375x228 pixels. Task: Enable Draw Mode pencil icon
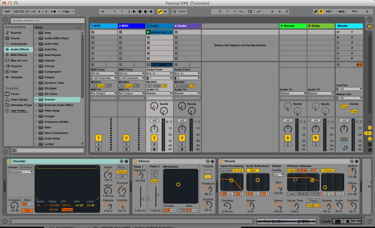[x=316, y=12]
